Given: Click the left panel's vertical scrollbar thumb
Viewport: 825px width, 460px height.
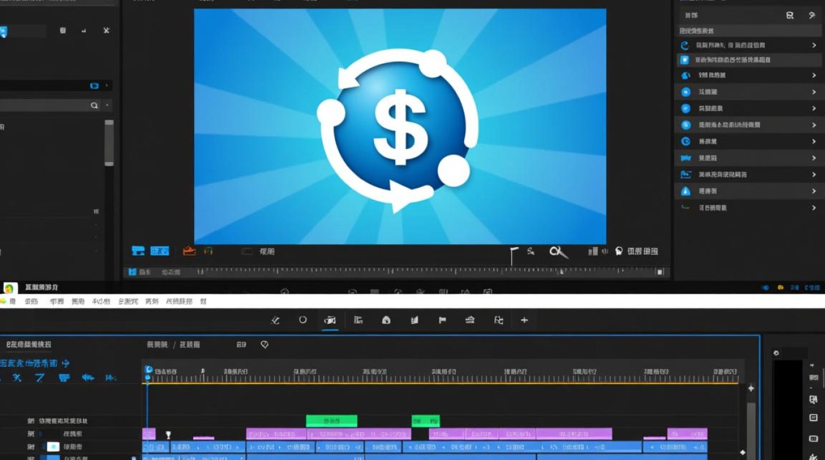Looking at the screenshot, I should click(x=109, y=142).
